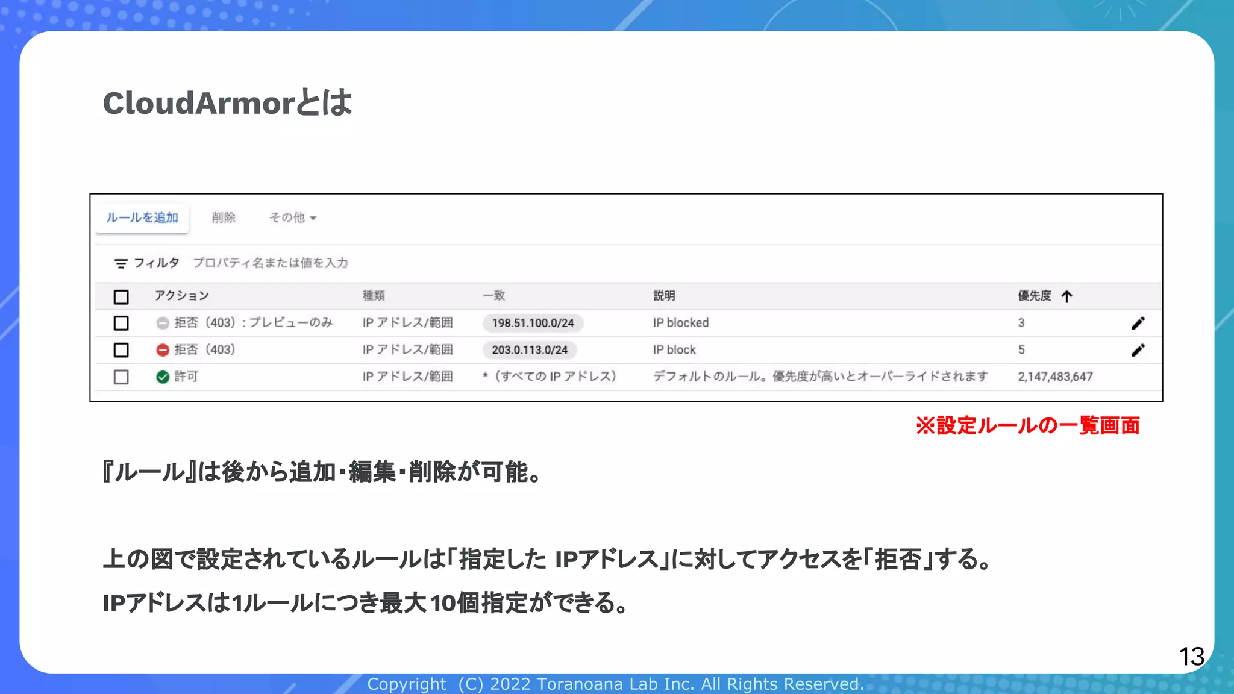The image size is (1234, 694).
Task: Click the "IP block" description cell
Action: [674, 350]
